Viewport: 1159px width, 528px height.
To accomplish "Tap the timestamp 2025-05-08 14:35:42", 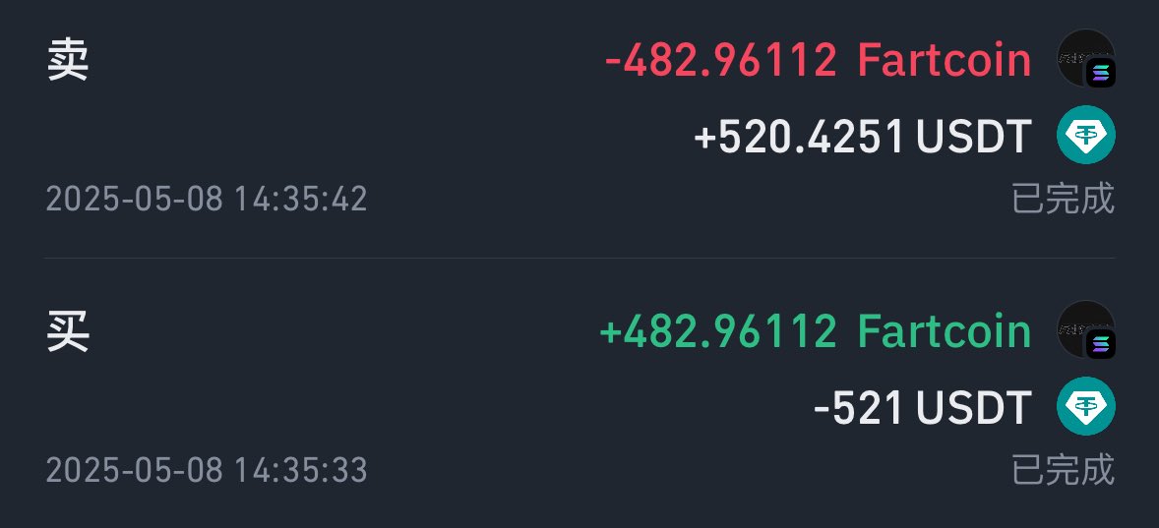I will (x=207, y=200).
